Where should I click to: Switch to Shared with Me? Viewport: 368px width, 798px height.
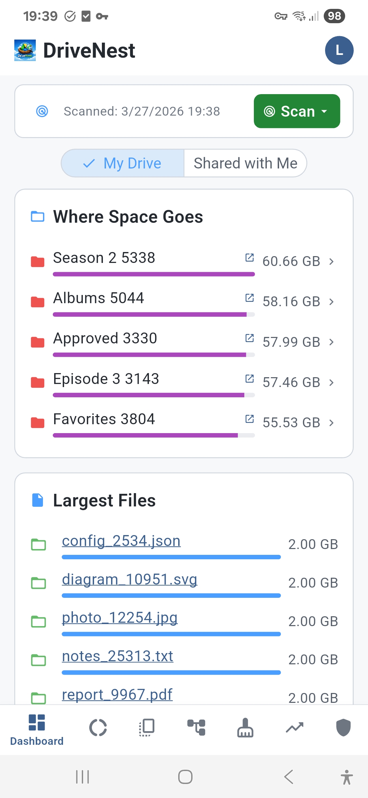point(245,163)
